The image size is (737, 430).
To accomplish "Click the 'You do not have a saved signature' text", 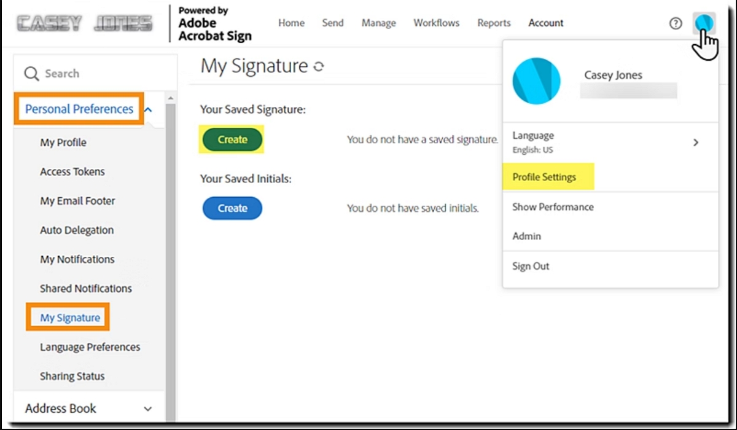I will point(423,139).
